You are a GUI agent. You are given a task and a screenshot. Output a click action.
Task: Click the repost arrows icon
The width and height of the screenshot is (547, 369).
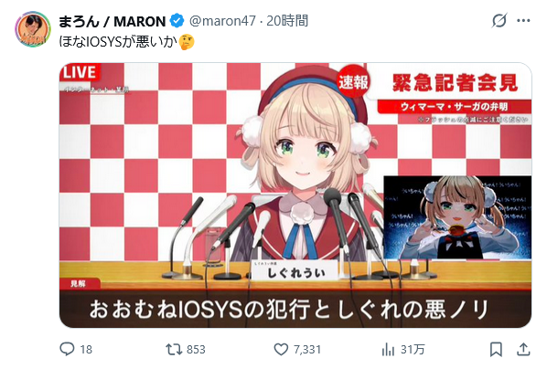pos(174,349)
